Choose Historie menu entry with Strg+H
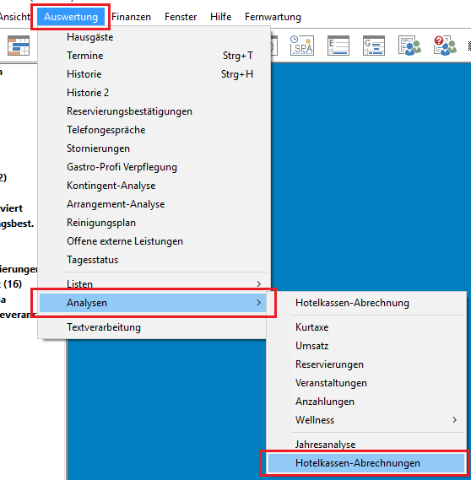 tap(154, 74)
